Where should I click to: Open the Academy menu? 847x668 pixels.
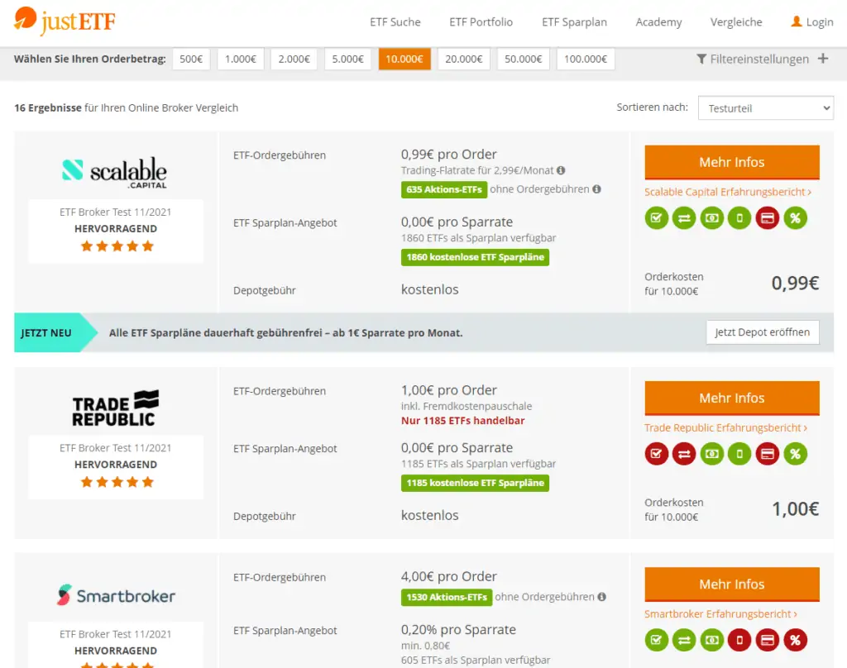658,22
